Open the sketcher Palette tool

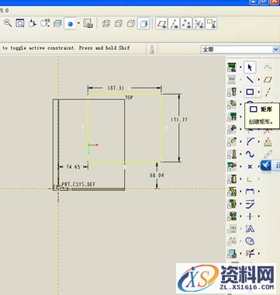coord(250,241)
